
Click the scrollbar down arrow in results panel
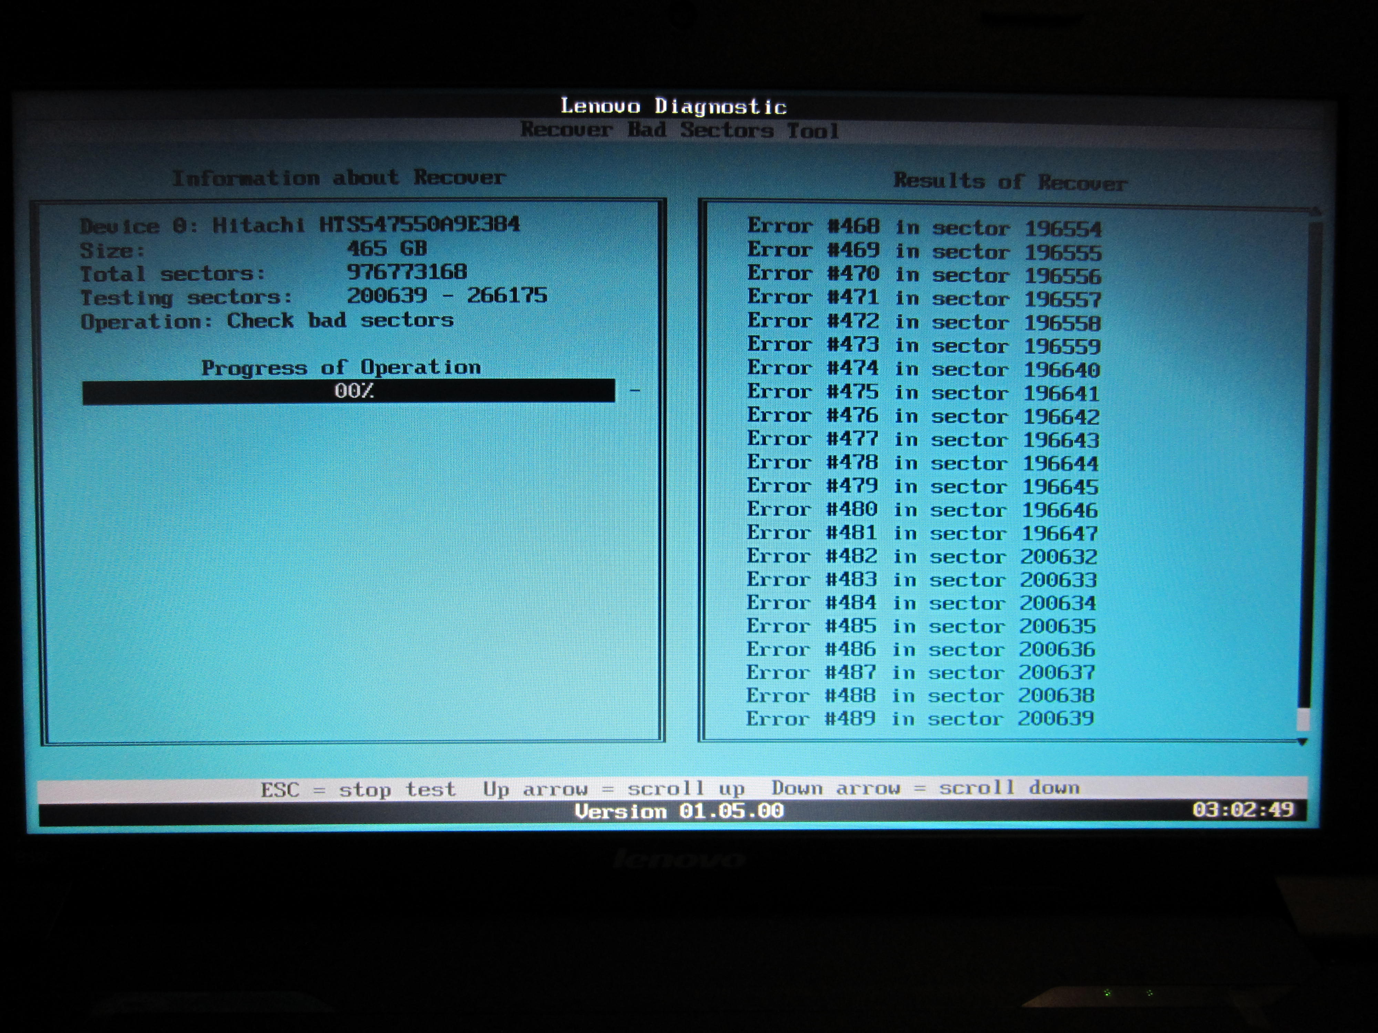point(1302,742)
